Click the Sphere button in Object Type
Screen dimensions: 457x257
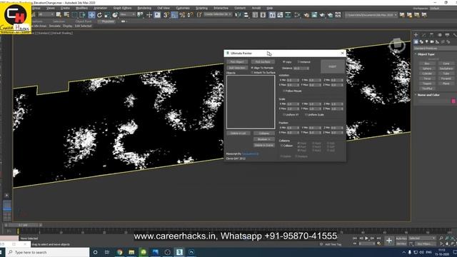click(427, 69)
